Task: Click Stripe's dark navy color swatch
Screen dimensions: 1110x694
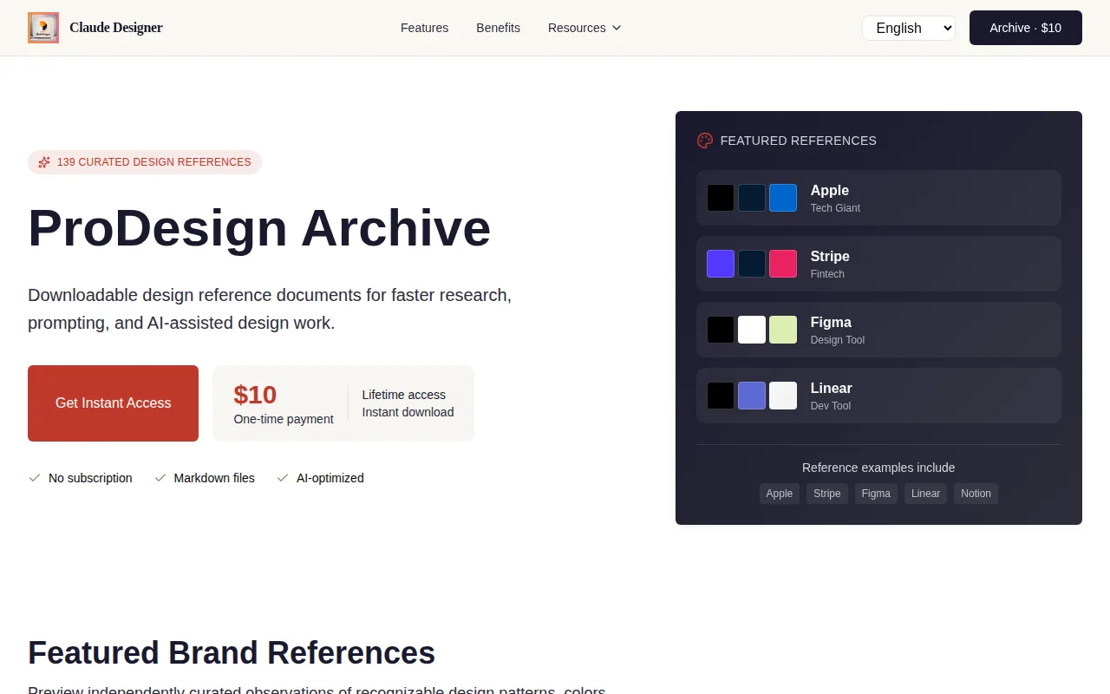Action: [752, 264]
